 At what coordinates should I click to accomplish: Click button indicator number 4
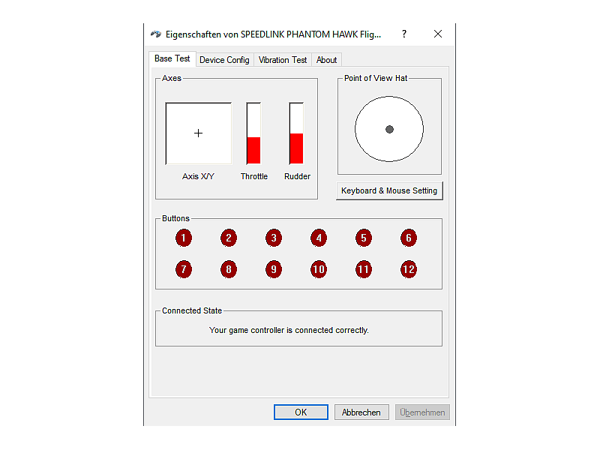coord(319,238)
